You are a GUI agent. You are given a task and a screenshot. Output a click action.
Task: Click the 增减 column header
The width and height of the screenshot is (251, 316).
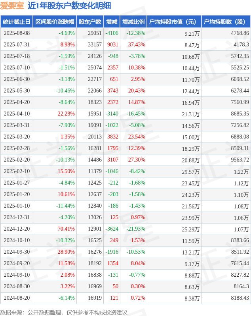[x=112, y=22]
